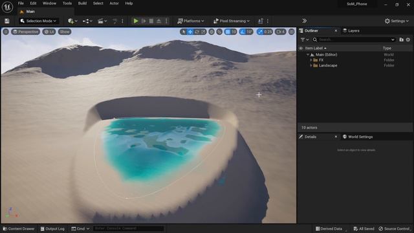Open play mode options three-dot menu
The height and width of the screenshot is (233, 414).
[x=166, y=21]
